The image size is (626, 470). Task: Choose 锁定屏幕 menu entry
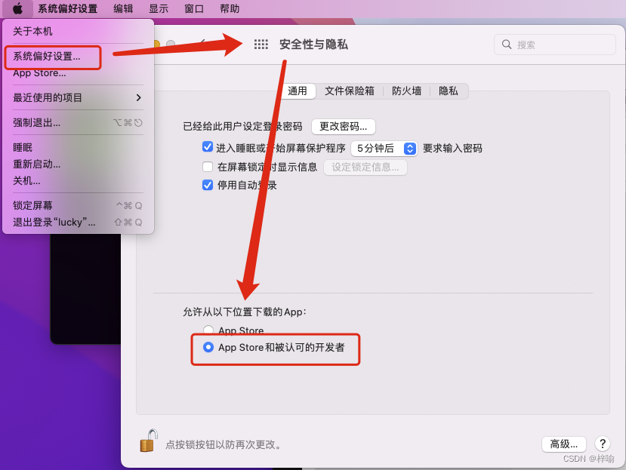coord(79,205)
